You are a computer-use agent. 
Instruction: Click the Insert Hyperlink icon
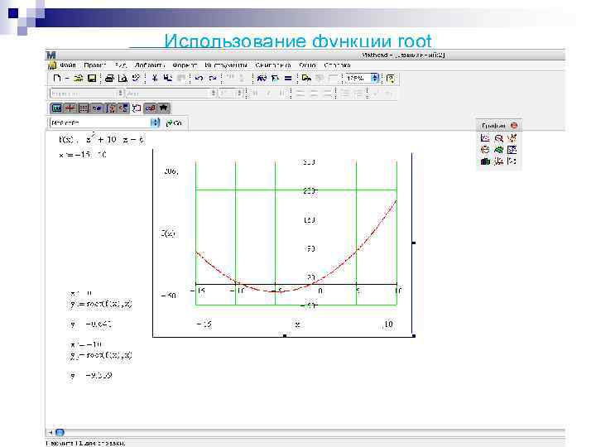pyautogui.click(x=306, y=79)
